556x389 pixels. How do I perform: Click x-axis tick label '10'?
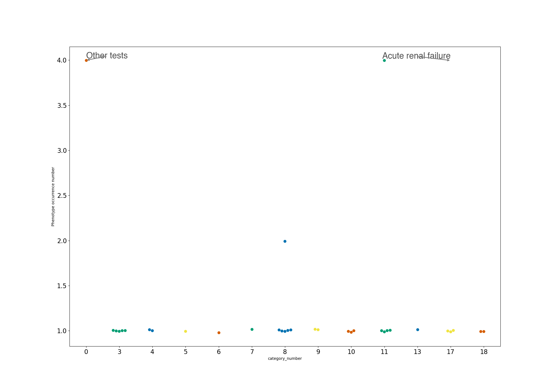pos(351,352)
